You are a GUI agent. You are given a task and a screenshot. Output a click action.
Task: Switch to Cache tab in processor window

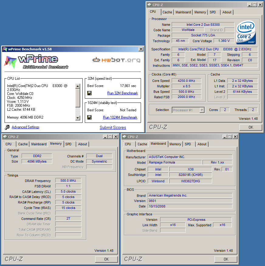[x=167, y=12]
